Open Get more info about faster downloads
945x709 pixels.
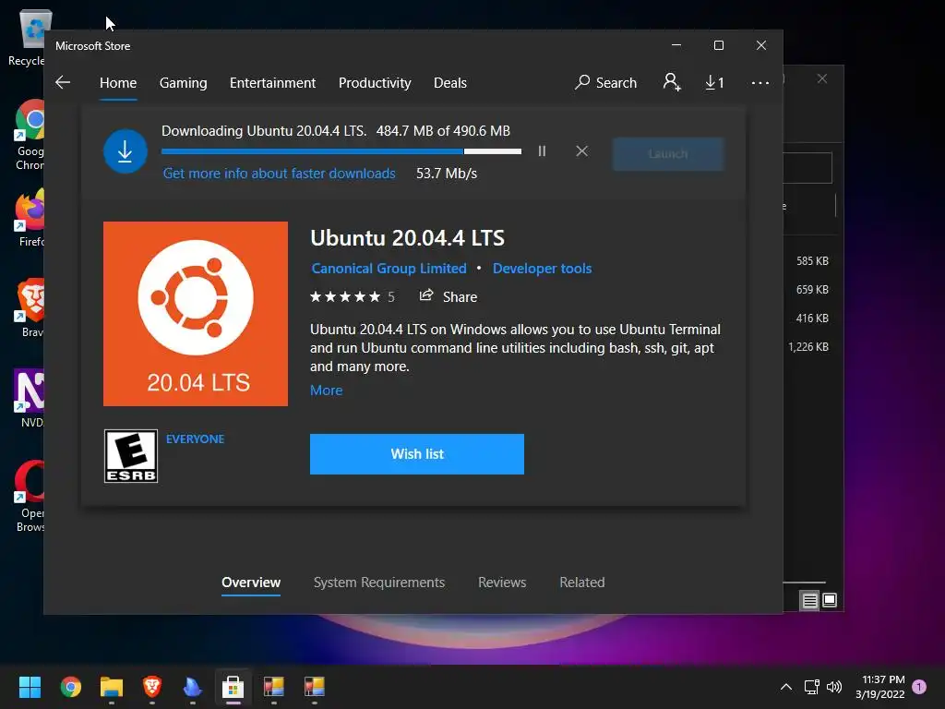click(279, 174)
